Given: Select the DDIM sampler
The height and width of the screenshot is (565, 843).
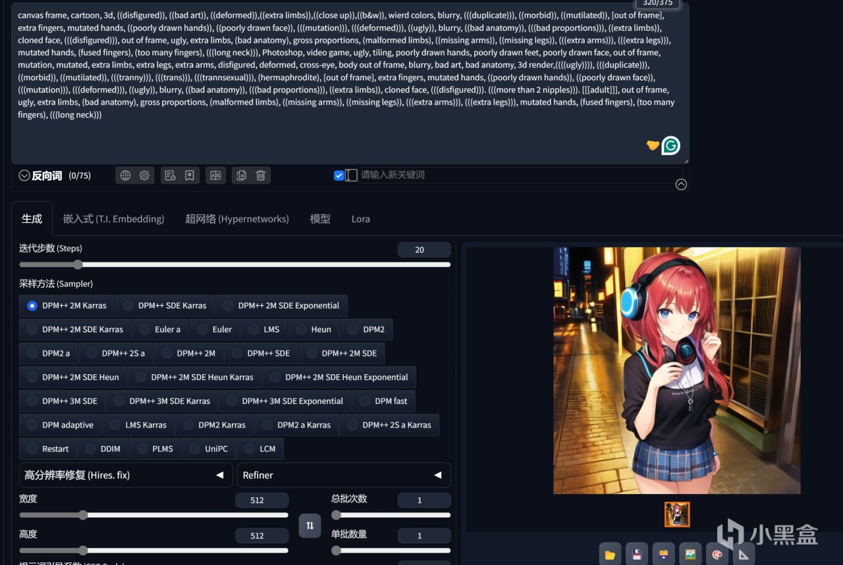Looking at the screenshot, I should 103,449.
